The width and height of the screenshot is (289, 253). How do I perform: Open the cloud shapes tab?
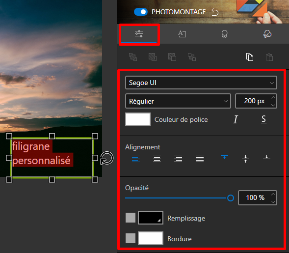pyautogui.click(x=267, y=34)
